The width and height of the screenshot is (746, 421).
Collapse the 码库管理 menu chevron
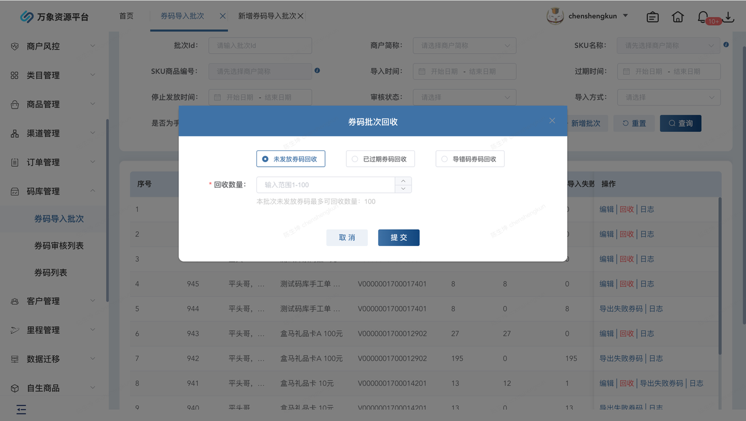coord(93,191)
